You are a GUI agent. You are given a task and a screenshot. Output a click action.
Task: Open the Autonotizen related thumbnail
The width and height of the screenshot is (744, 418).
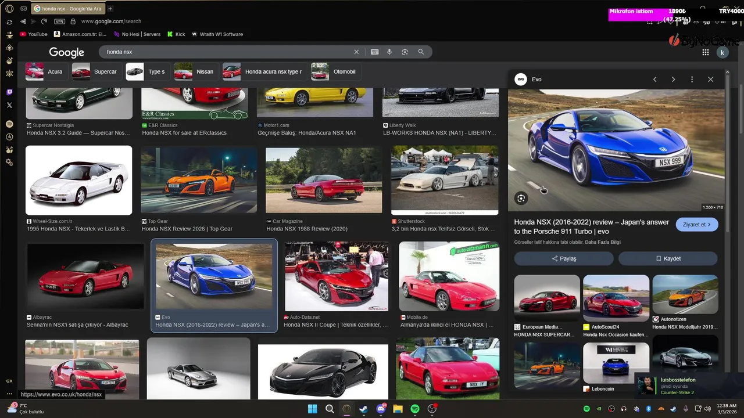(685, 295)
